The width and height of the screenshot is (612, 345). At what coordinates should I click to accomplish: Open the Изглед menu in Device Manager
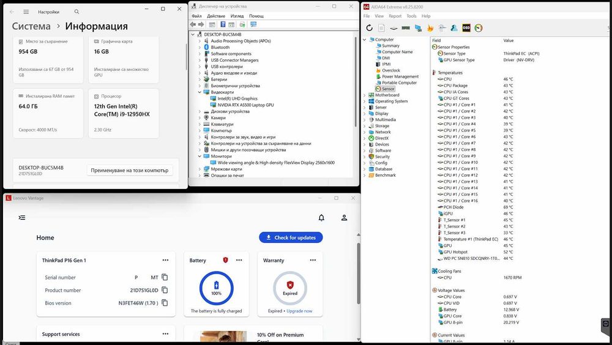click(x=237, y=16)
